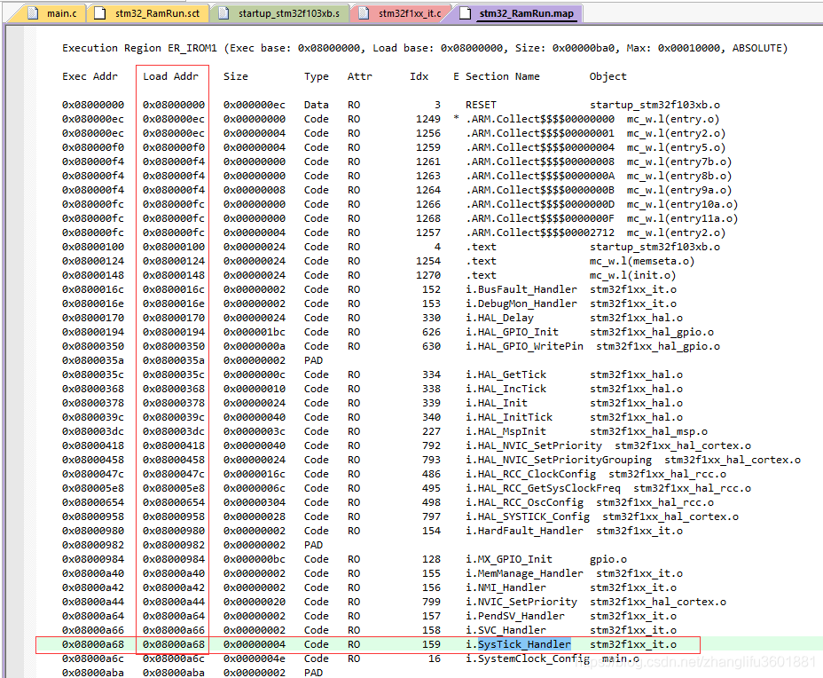The image size is (823, 678).
Task: Click 'i.HAL_IncTick' section name
Action: point(506,388)
